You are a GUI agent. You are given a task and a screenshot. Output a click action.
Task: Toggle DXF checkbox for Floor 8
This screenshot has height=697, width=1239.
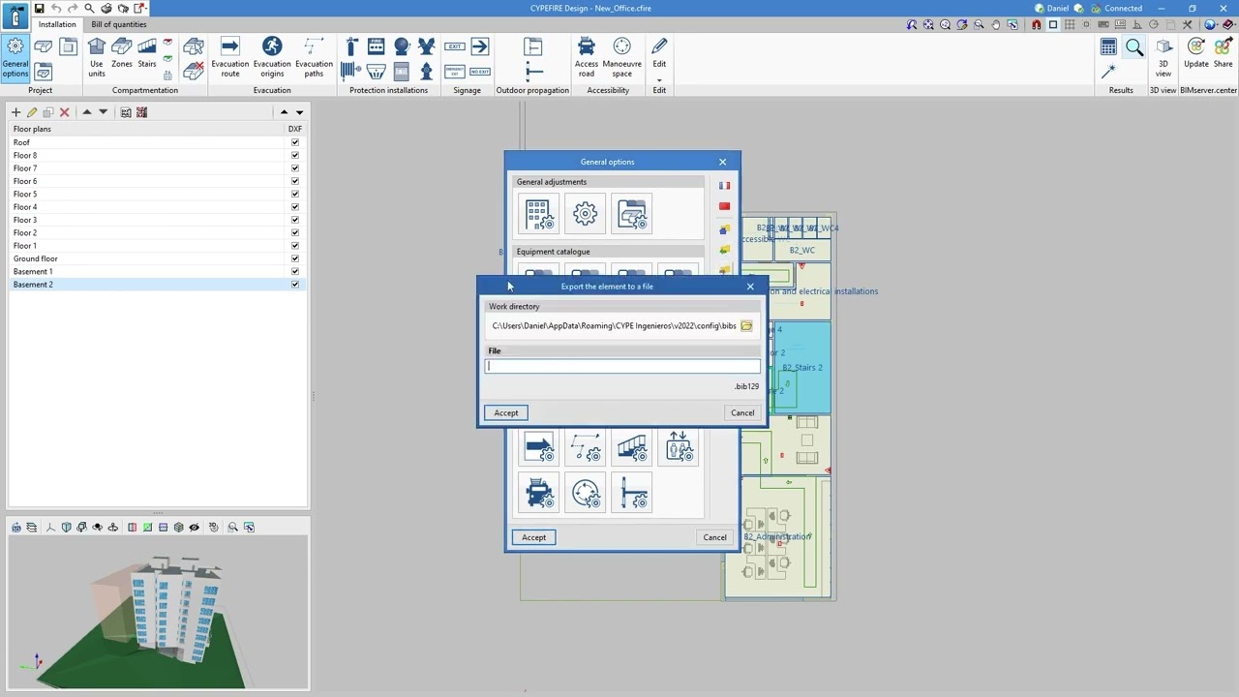click(x=295, y=155)
